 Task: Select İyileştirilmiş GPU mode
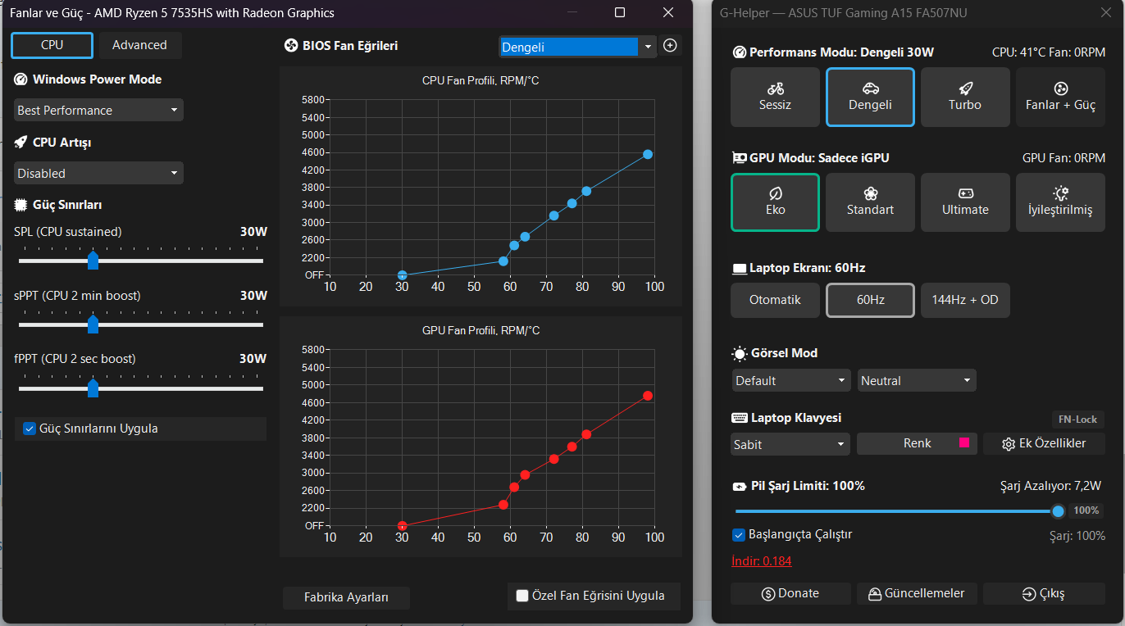[x=1060, y=202]
